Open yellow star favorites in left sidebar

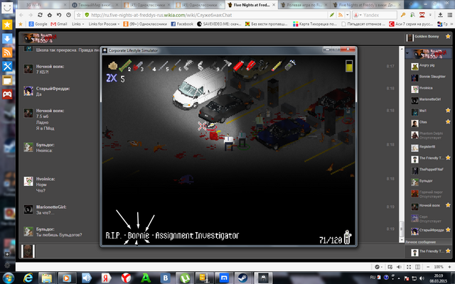coord(7,25)
